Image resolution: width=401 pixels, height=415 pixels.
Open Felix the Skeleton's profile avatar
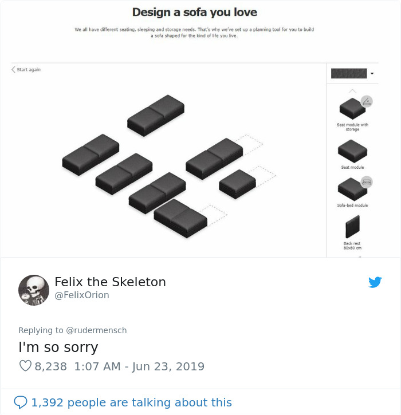pyautogui.click(x=34, y=290)
